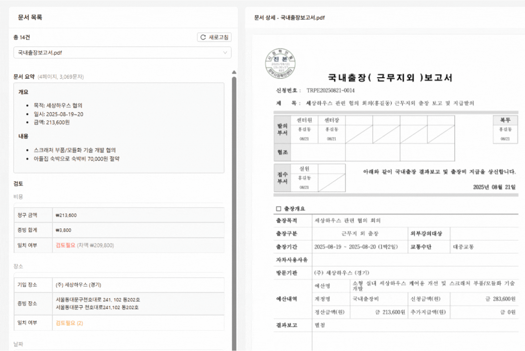
Task: Click the 청구 금액 value ₩213,600
Action: pyautogui.click(x=66, y=215)
